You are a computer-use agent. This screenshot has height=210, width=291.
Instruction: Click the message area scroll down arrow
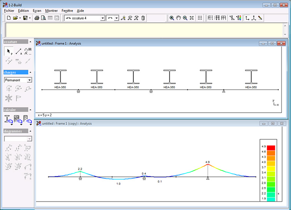[x=285, y=35]
